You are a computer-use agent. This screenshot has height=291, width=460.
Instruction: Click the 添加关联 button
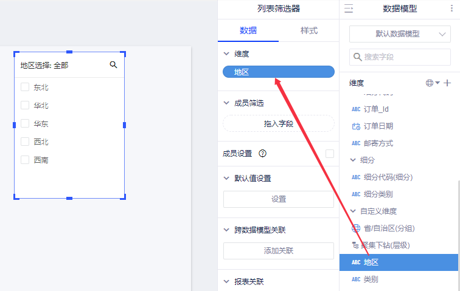coord(279,250)
